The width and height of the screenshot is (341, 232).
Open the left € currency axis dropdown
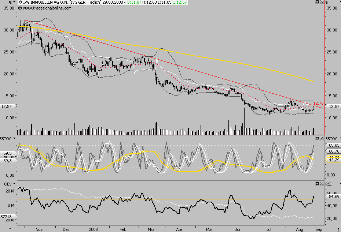coord(14,2)
